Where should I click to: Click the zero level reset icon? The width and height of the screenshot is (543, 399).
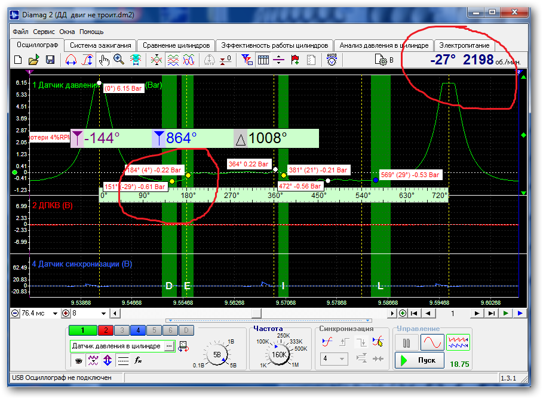[x=226, y=60]
